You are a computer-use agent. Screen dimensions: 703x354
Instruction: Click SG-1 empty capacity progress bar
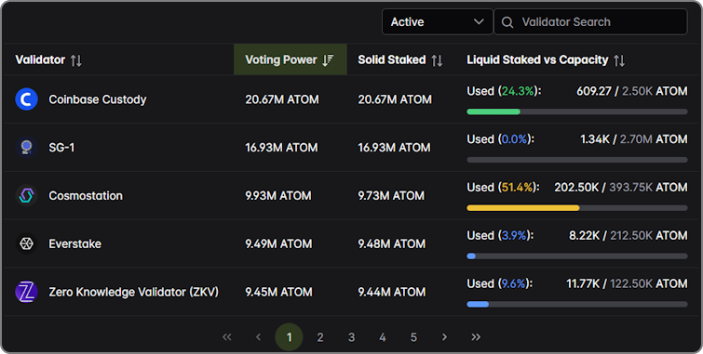pos(577,160)
